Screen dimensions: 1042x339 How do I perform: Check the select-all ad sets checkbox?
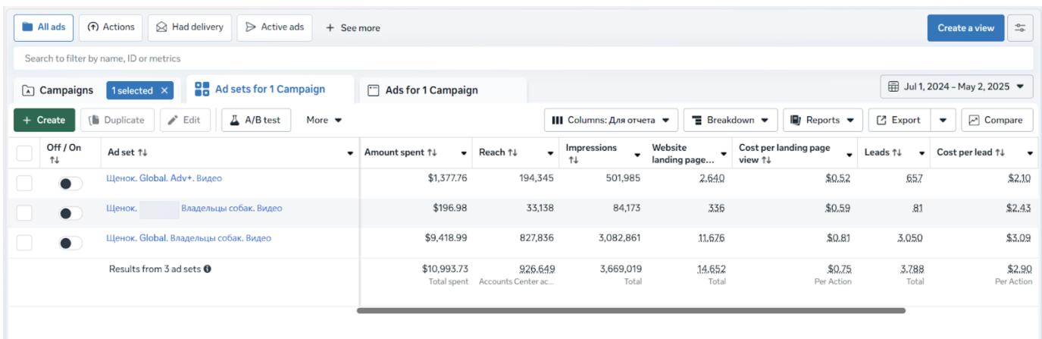point(24,153)
